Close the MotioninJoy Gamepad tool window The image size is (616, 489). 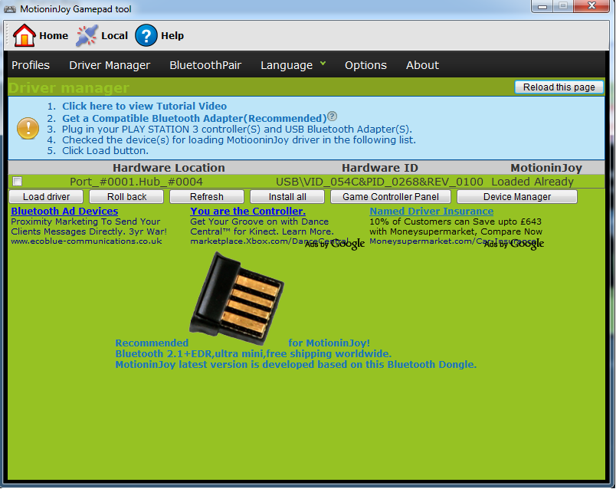click(x=592, y=6)
